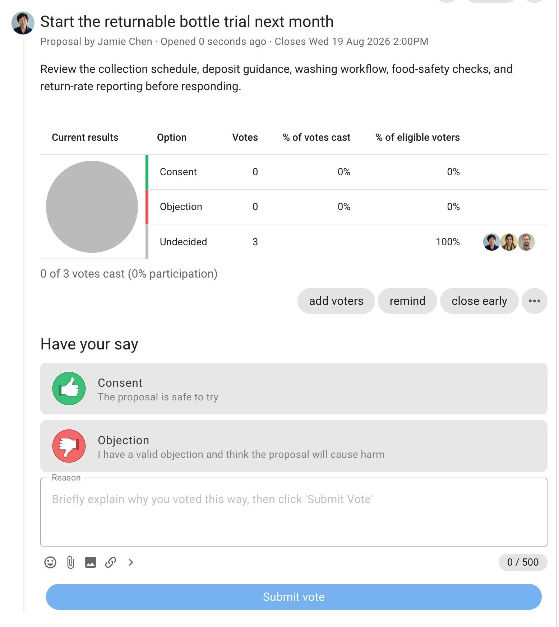This screenshot has height=627, width=559.
Task: Add a link using the chain icon
Action: click(x=111, y=562)
